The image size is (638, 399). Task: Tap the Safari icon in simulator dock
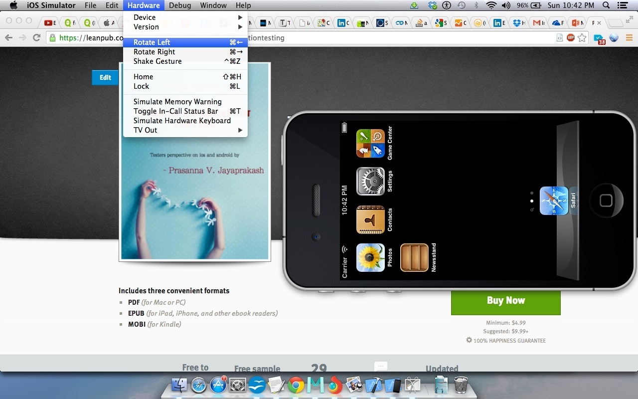tap(554, 200)
